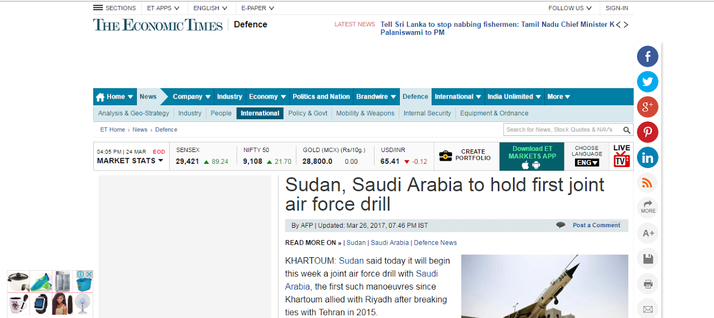The image size is (714, 318).
Task: Email the article via envelope icon
Action: 648,309
